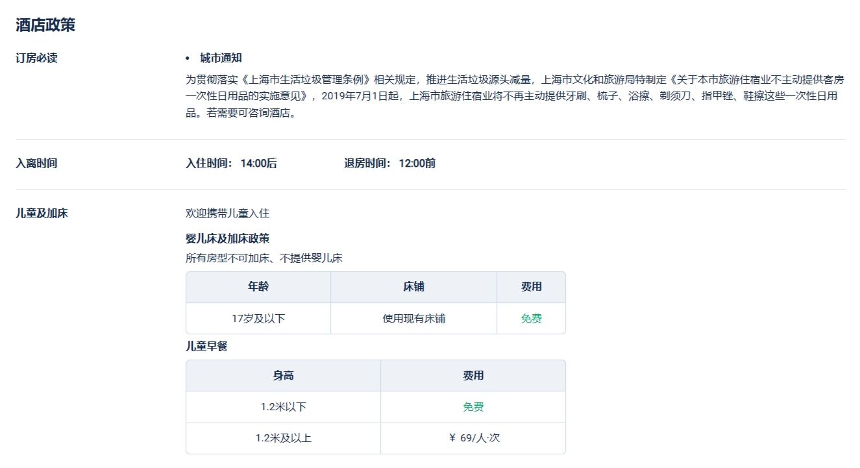
Task: Select the 1.2米及以上 table cell
Action: pos(283,438)
